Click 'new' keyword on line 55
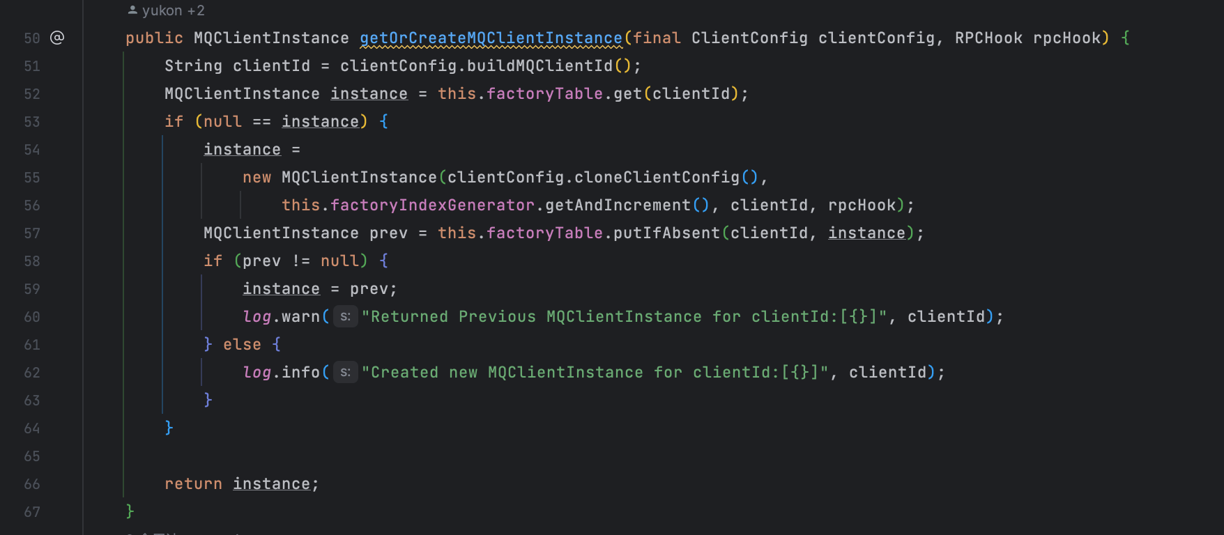 pyautogui.click(x=257, y=177)
